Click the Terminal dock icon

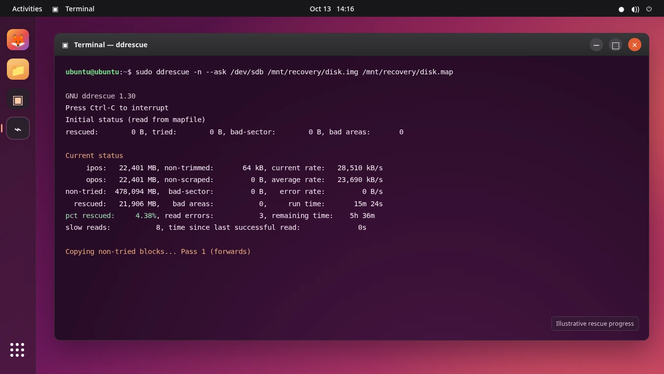pyautogui.click(x=18, y=100)
